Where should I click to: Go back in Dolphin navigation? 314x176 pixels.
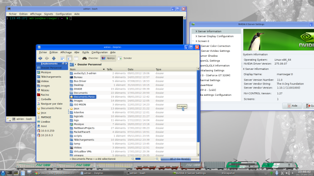[40, 58]
